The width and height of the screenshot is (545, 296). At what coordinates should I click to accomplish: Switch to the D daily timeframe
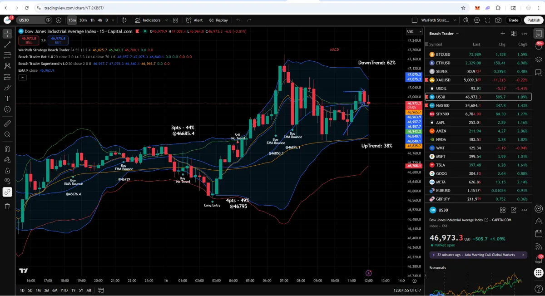tap(107, 20)
